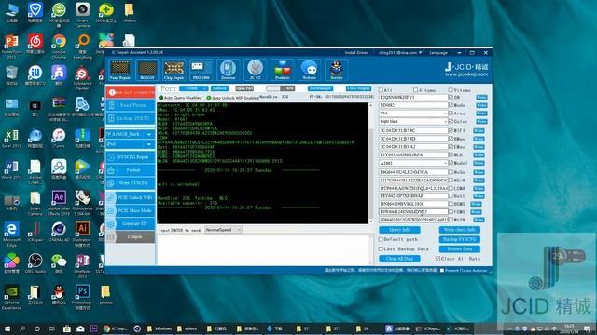
Task: Open the Nand Repair tool
Action: point(120,70)
